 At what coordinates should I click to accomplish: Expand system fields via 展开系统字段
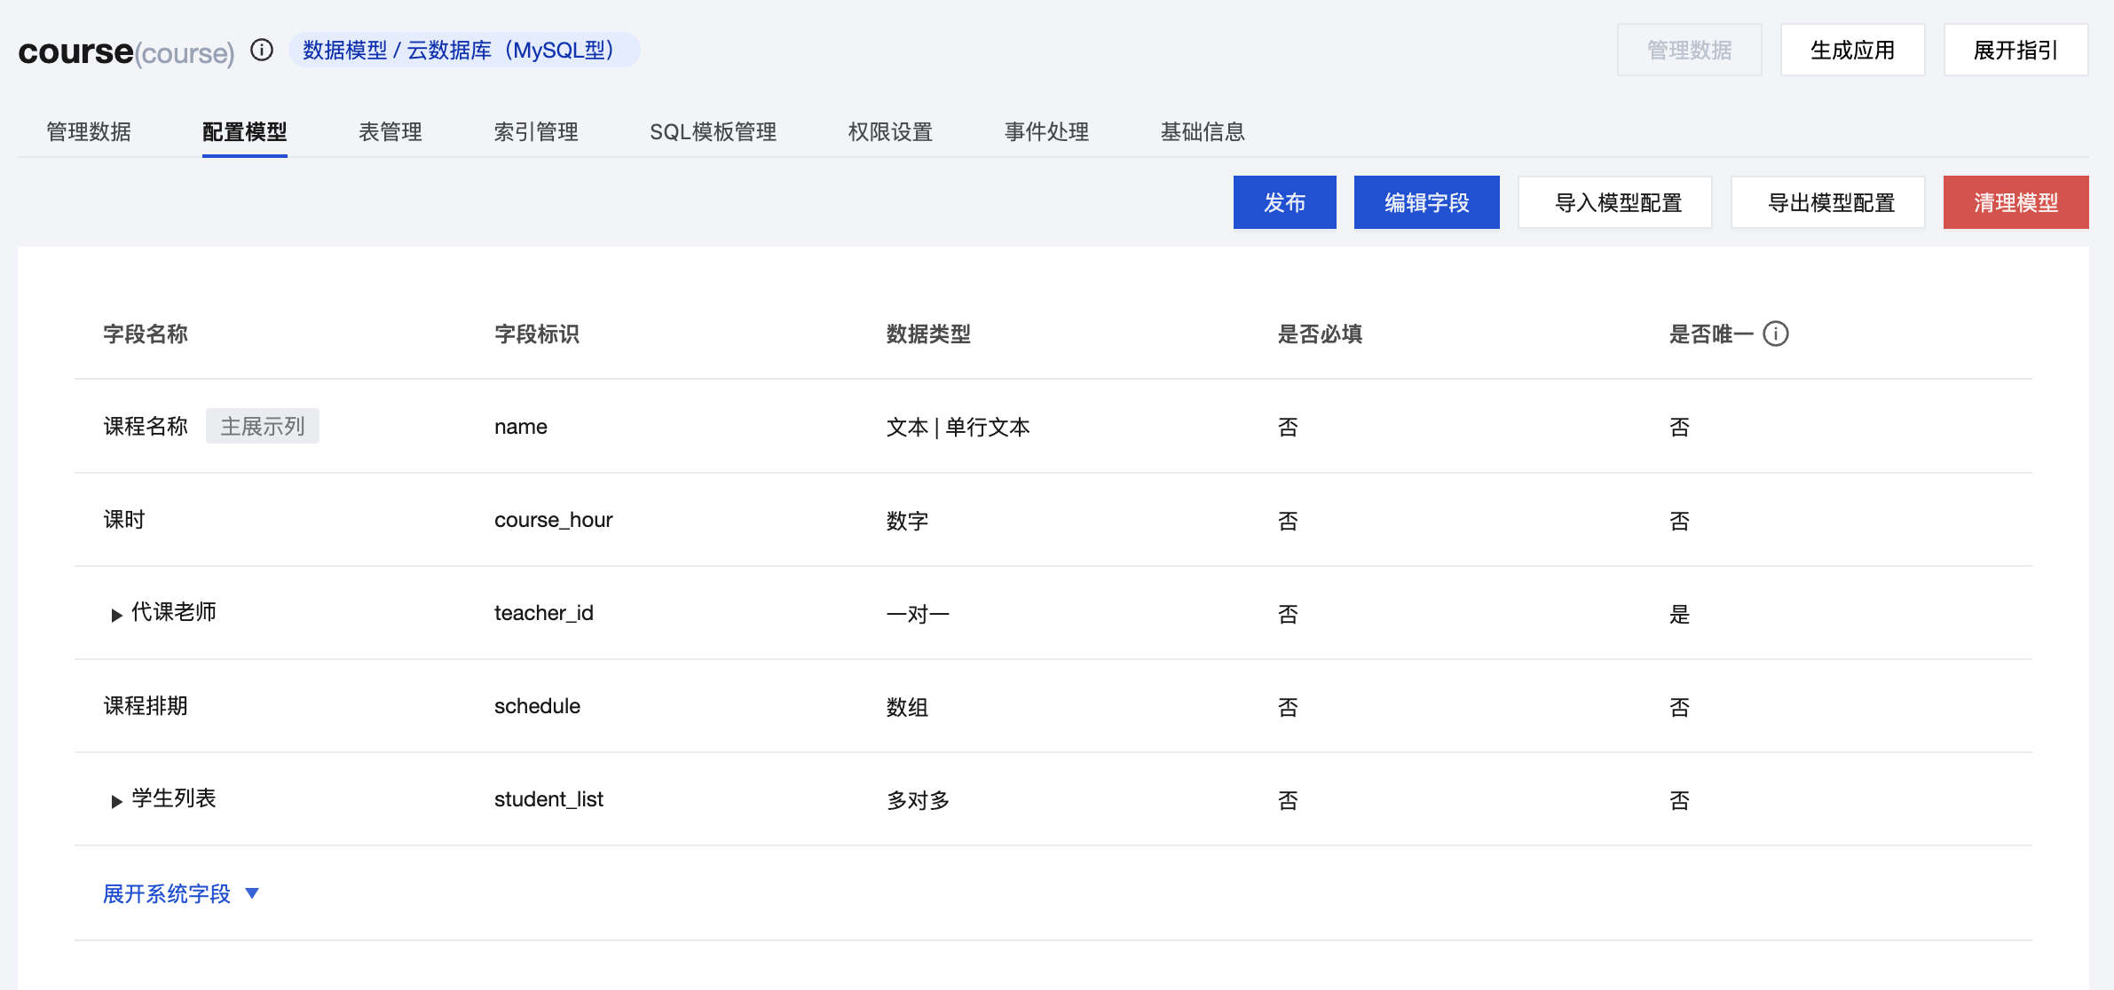[x=181, y=893]
